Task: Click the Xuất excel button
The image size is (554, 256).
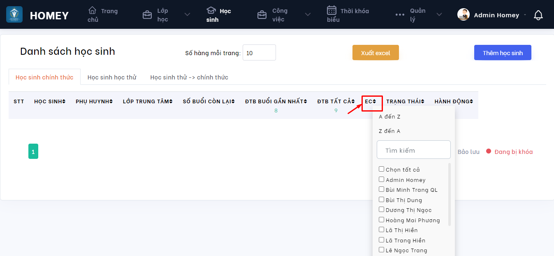Action: 376,53
